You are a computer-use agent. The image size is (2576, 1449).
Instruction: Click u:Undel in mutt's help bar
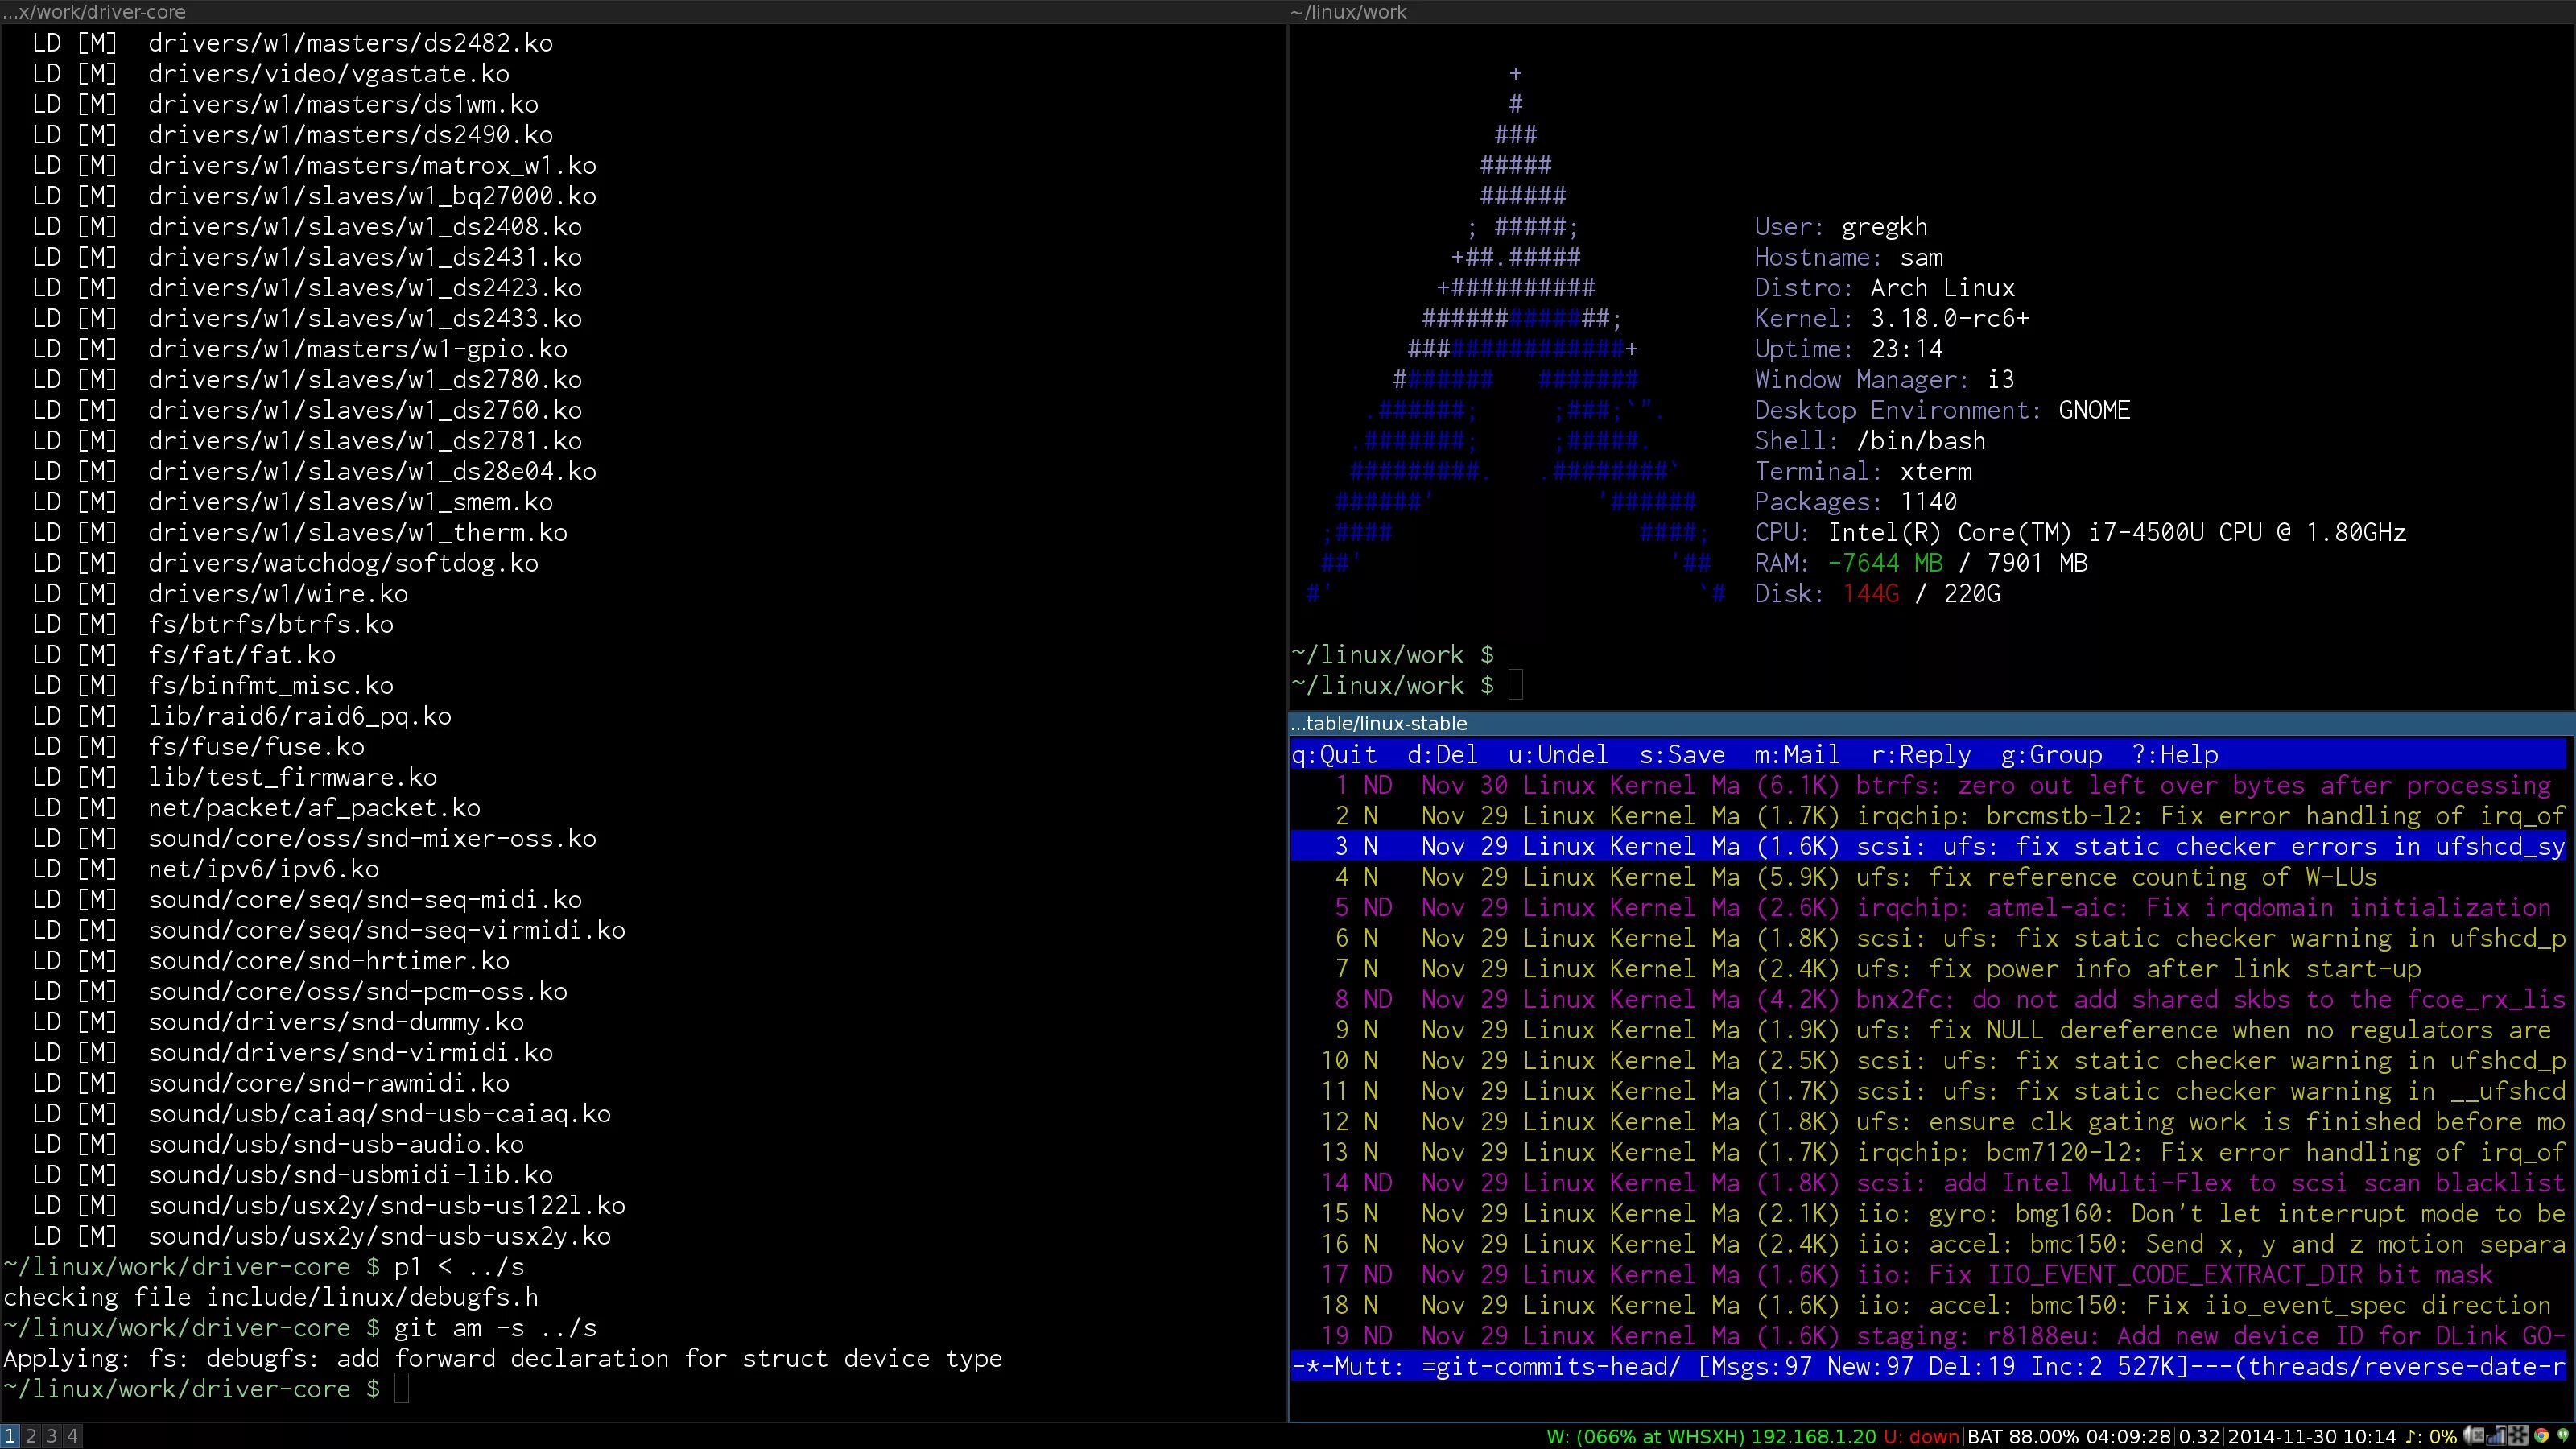(x=1558, y=755)
